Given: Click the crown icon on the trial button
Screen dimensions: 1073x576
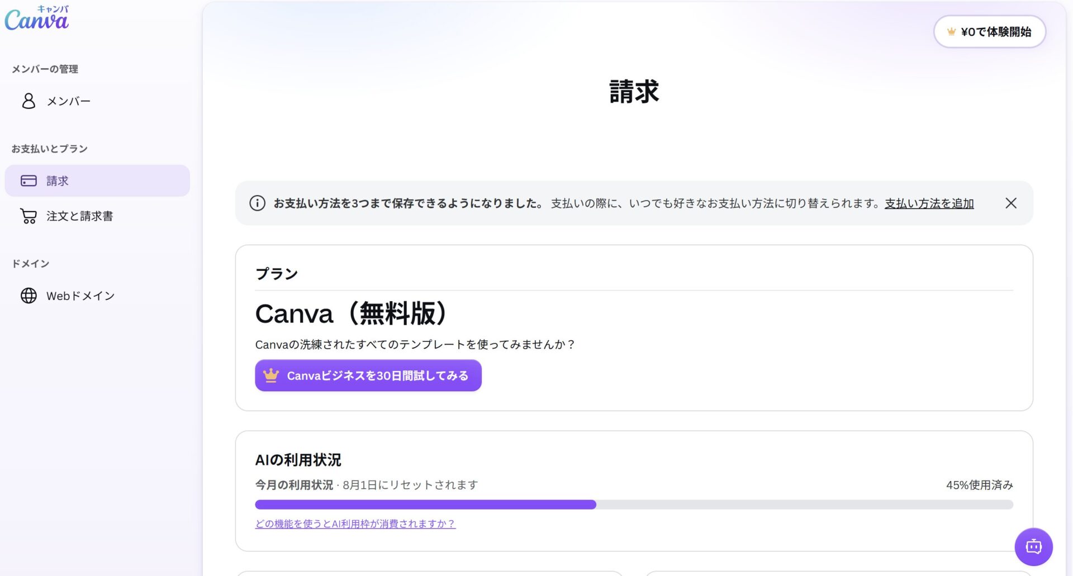Looking at the screenshot, I should [271, 375].
